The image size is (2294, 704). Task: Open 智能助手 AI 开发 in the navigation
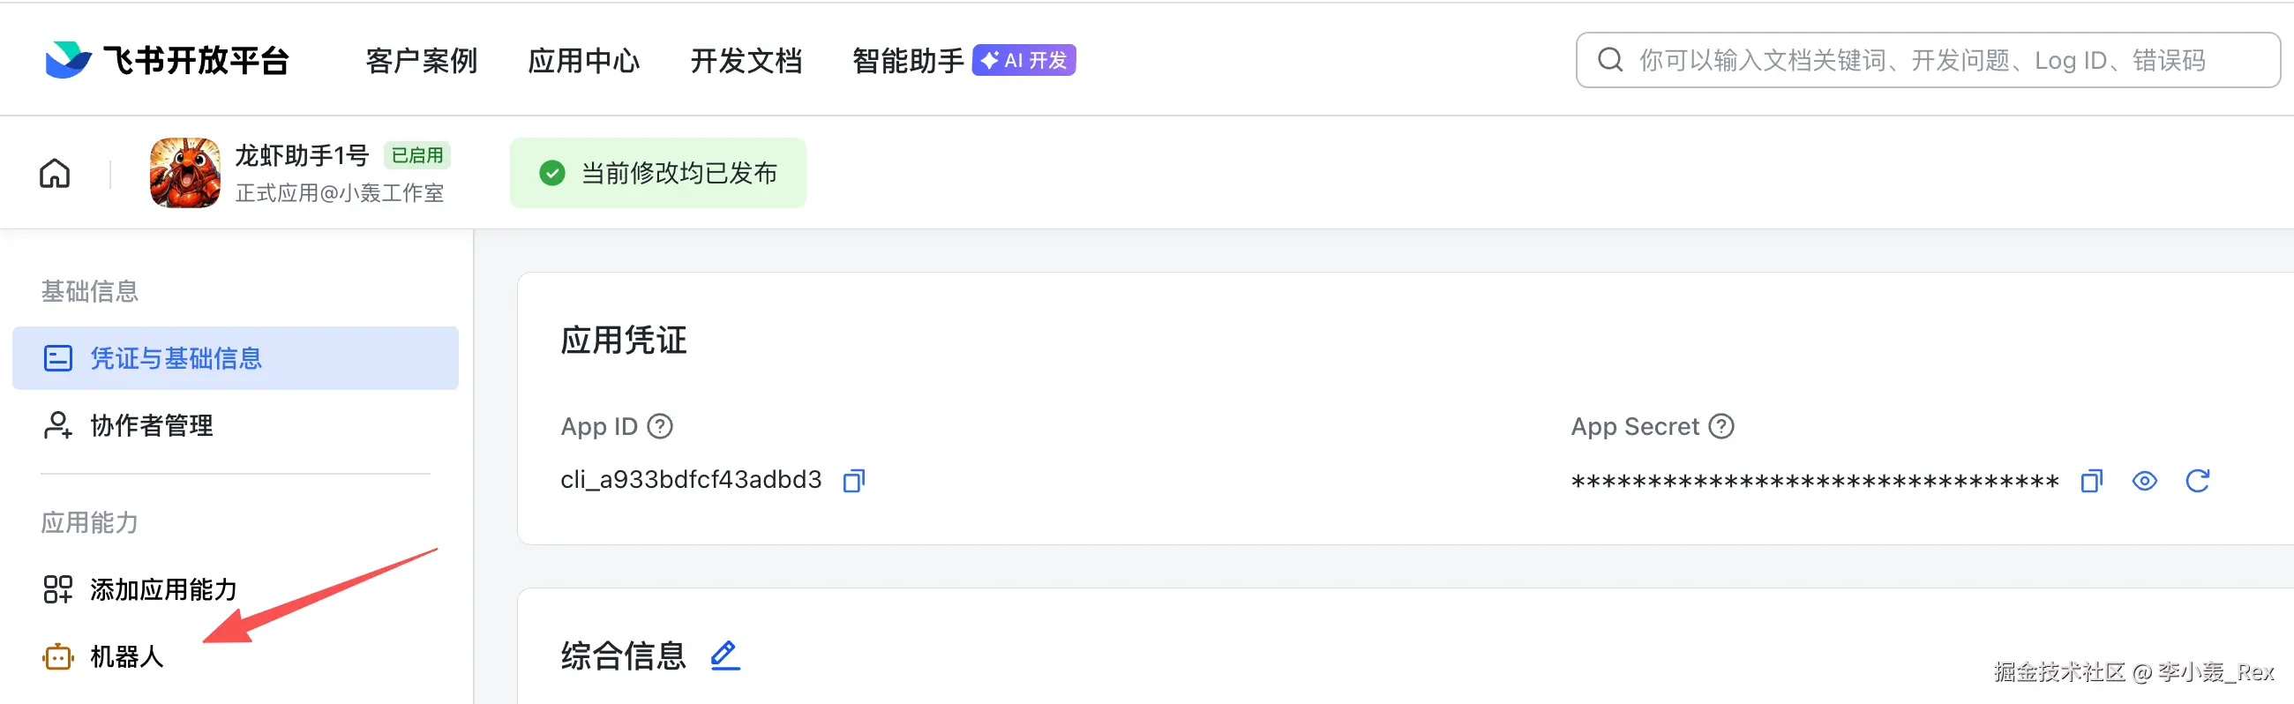click(963, 61)
